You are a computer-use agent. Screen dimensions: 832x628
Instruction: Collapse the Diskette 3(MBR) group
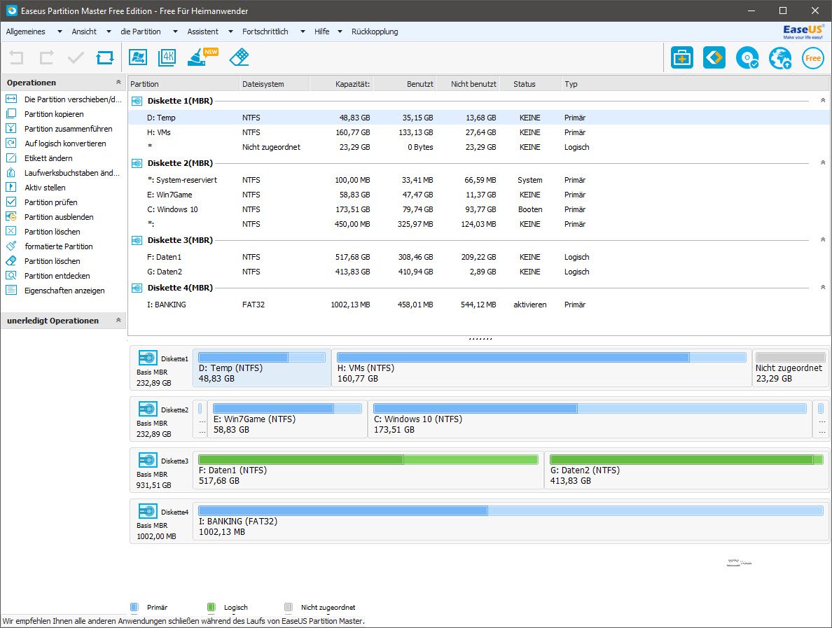[x=823, y=239]
